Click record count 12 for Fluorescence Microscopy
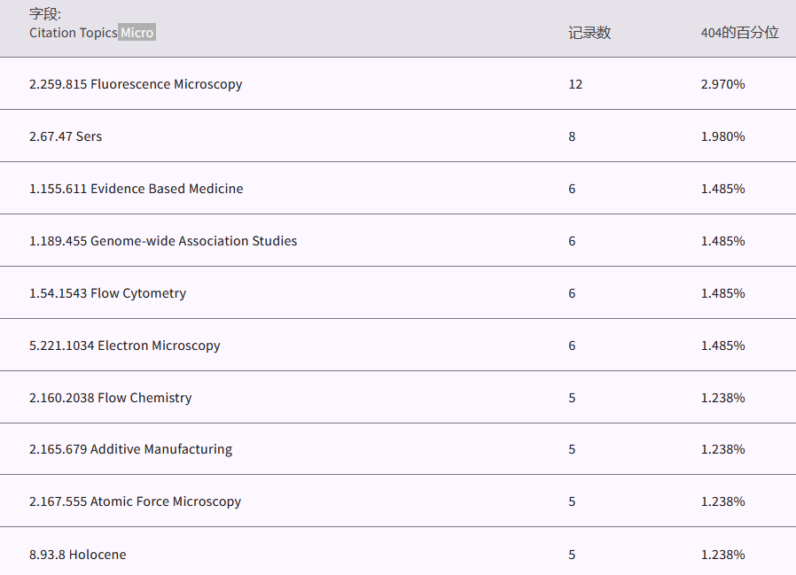Viewport: 796px width, 575px height. click(x=575, y=84)
